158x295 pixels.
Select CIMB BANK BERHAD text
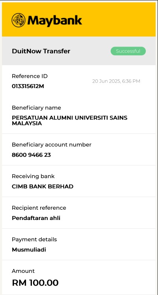click(43, 187)
